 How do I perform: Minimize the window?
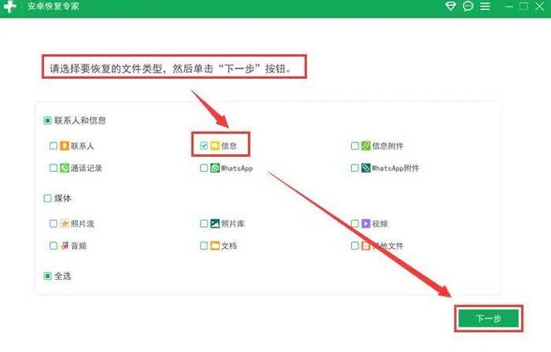tap(509, 7)
